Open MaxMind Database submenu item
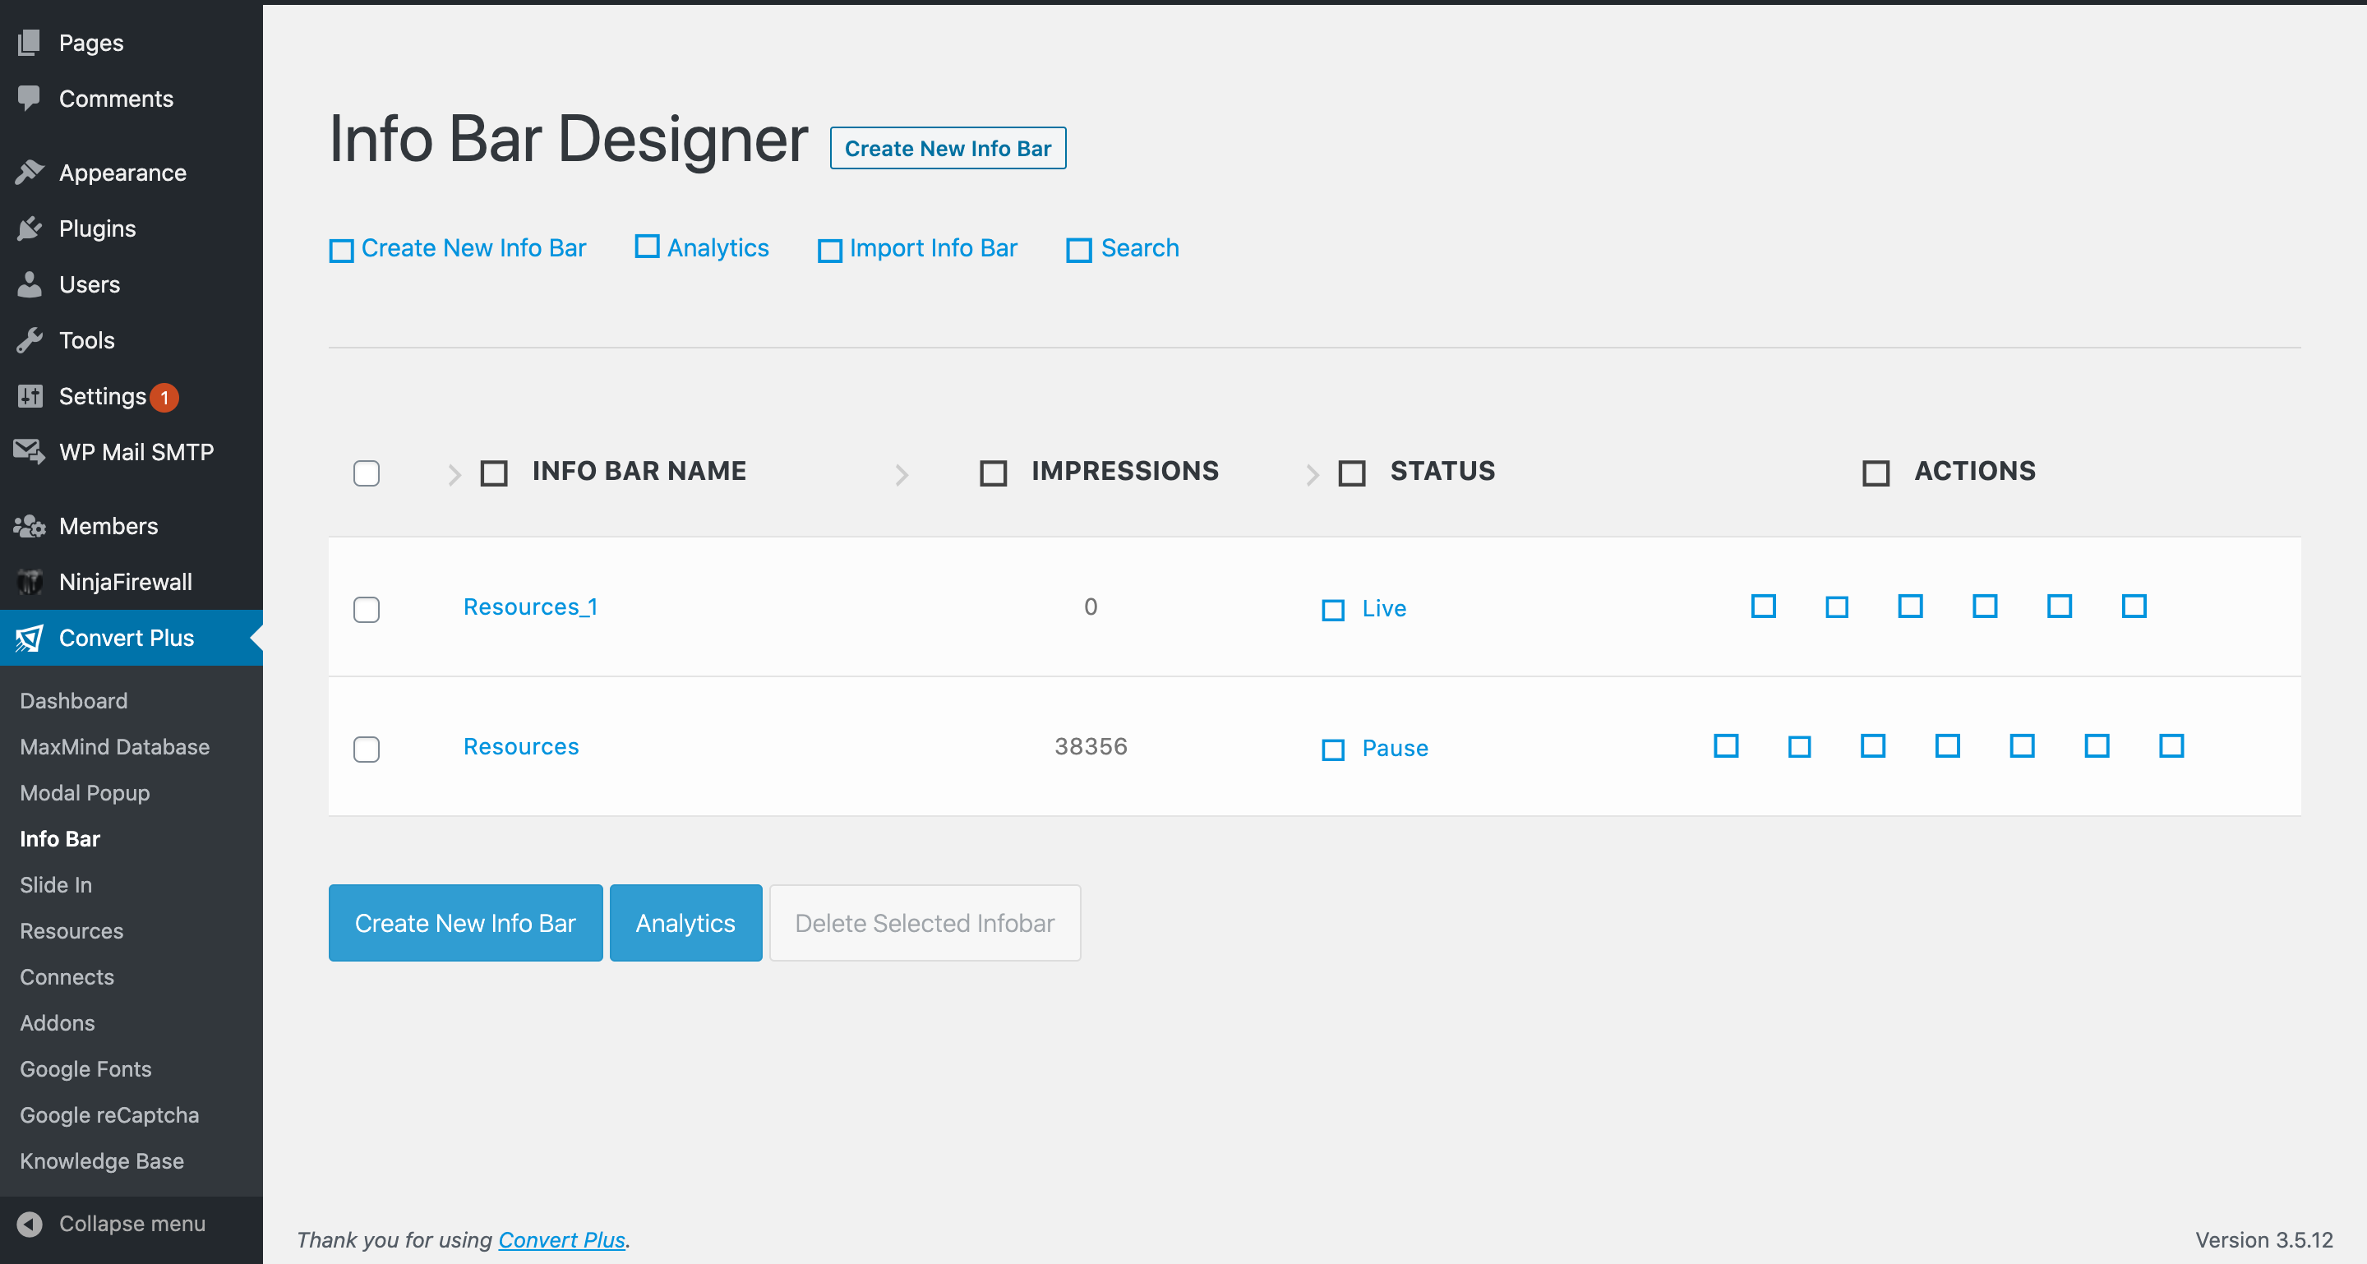 (x=115, y=747)
